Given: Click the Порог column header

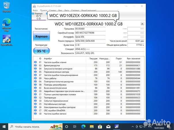Looking at the screenshot, I should pyautogui.click(x=116, y=59).
